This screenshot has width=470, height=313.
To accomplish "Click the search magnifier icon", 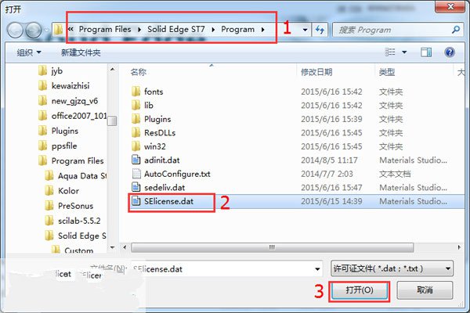I will click(x=456, y=30).
